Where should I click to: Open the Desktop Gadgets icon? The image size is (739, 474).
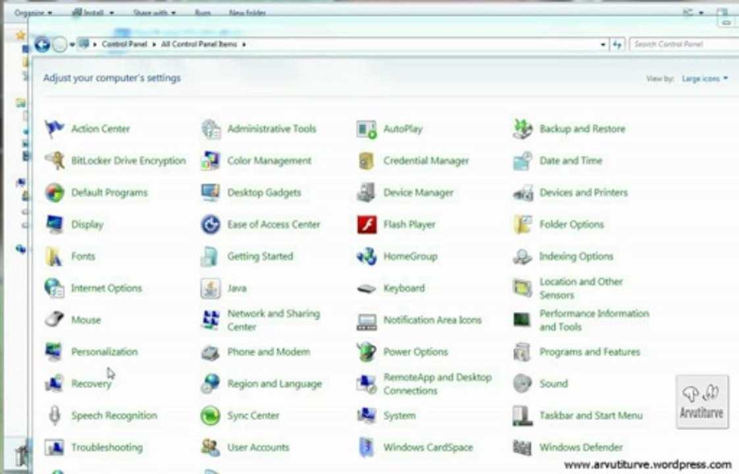[x=211, y=192]
